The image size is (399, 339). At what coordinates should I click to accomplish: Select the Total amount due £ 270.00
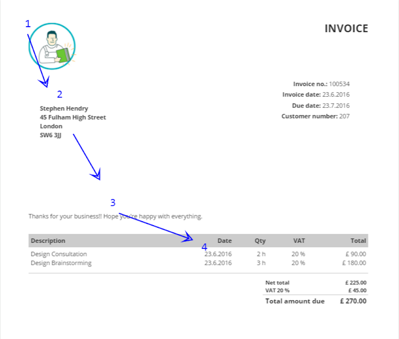pos(353,301)
